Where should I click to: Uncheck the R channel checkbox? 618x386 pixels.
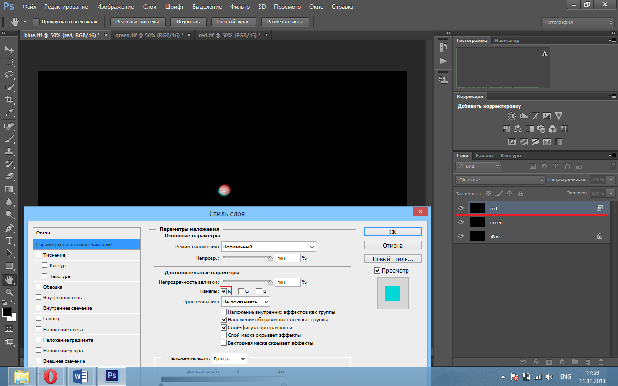[224, 291]
